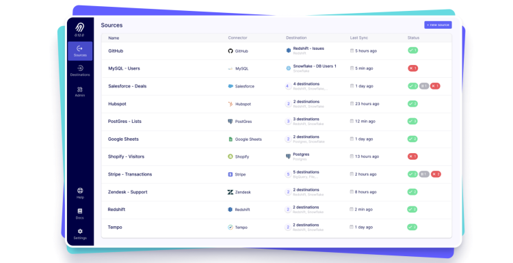Click the Google Sheets connector icon
Image resolution: width=513 pixels, height=263 pixels.
click(x=231, y=139)
